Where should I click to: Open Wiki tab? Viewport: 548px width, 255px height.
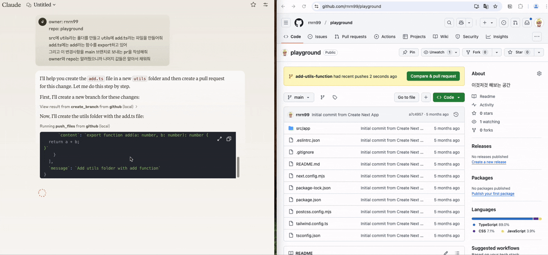click(x=441, y=37)
